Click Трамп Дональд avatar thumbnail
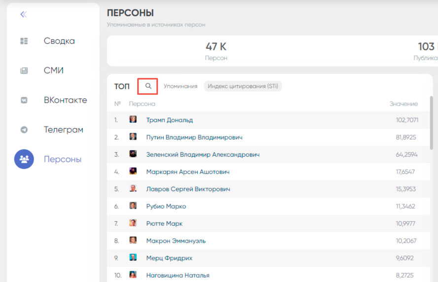 (x=133, y=120)
